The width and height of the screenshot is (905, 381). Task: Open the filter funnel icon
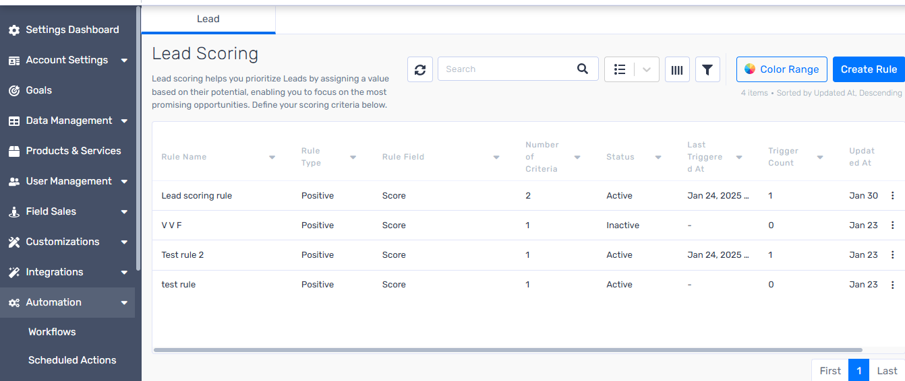click(707, 69)
